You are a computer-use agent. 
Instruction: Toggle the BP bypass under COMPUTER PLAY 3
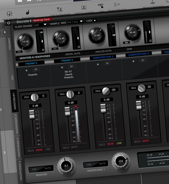click(107, 63)
